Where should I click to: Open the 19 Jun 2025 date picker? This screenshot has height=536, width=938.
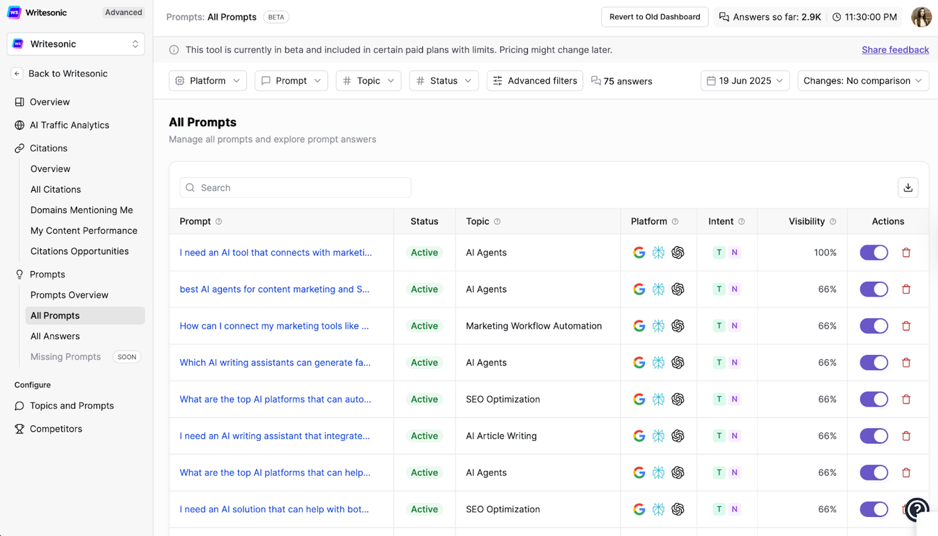point(745,81)
